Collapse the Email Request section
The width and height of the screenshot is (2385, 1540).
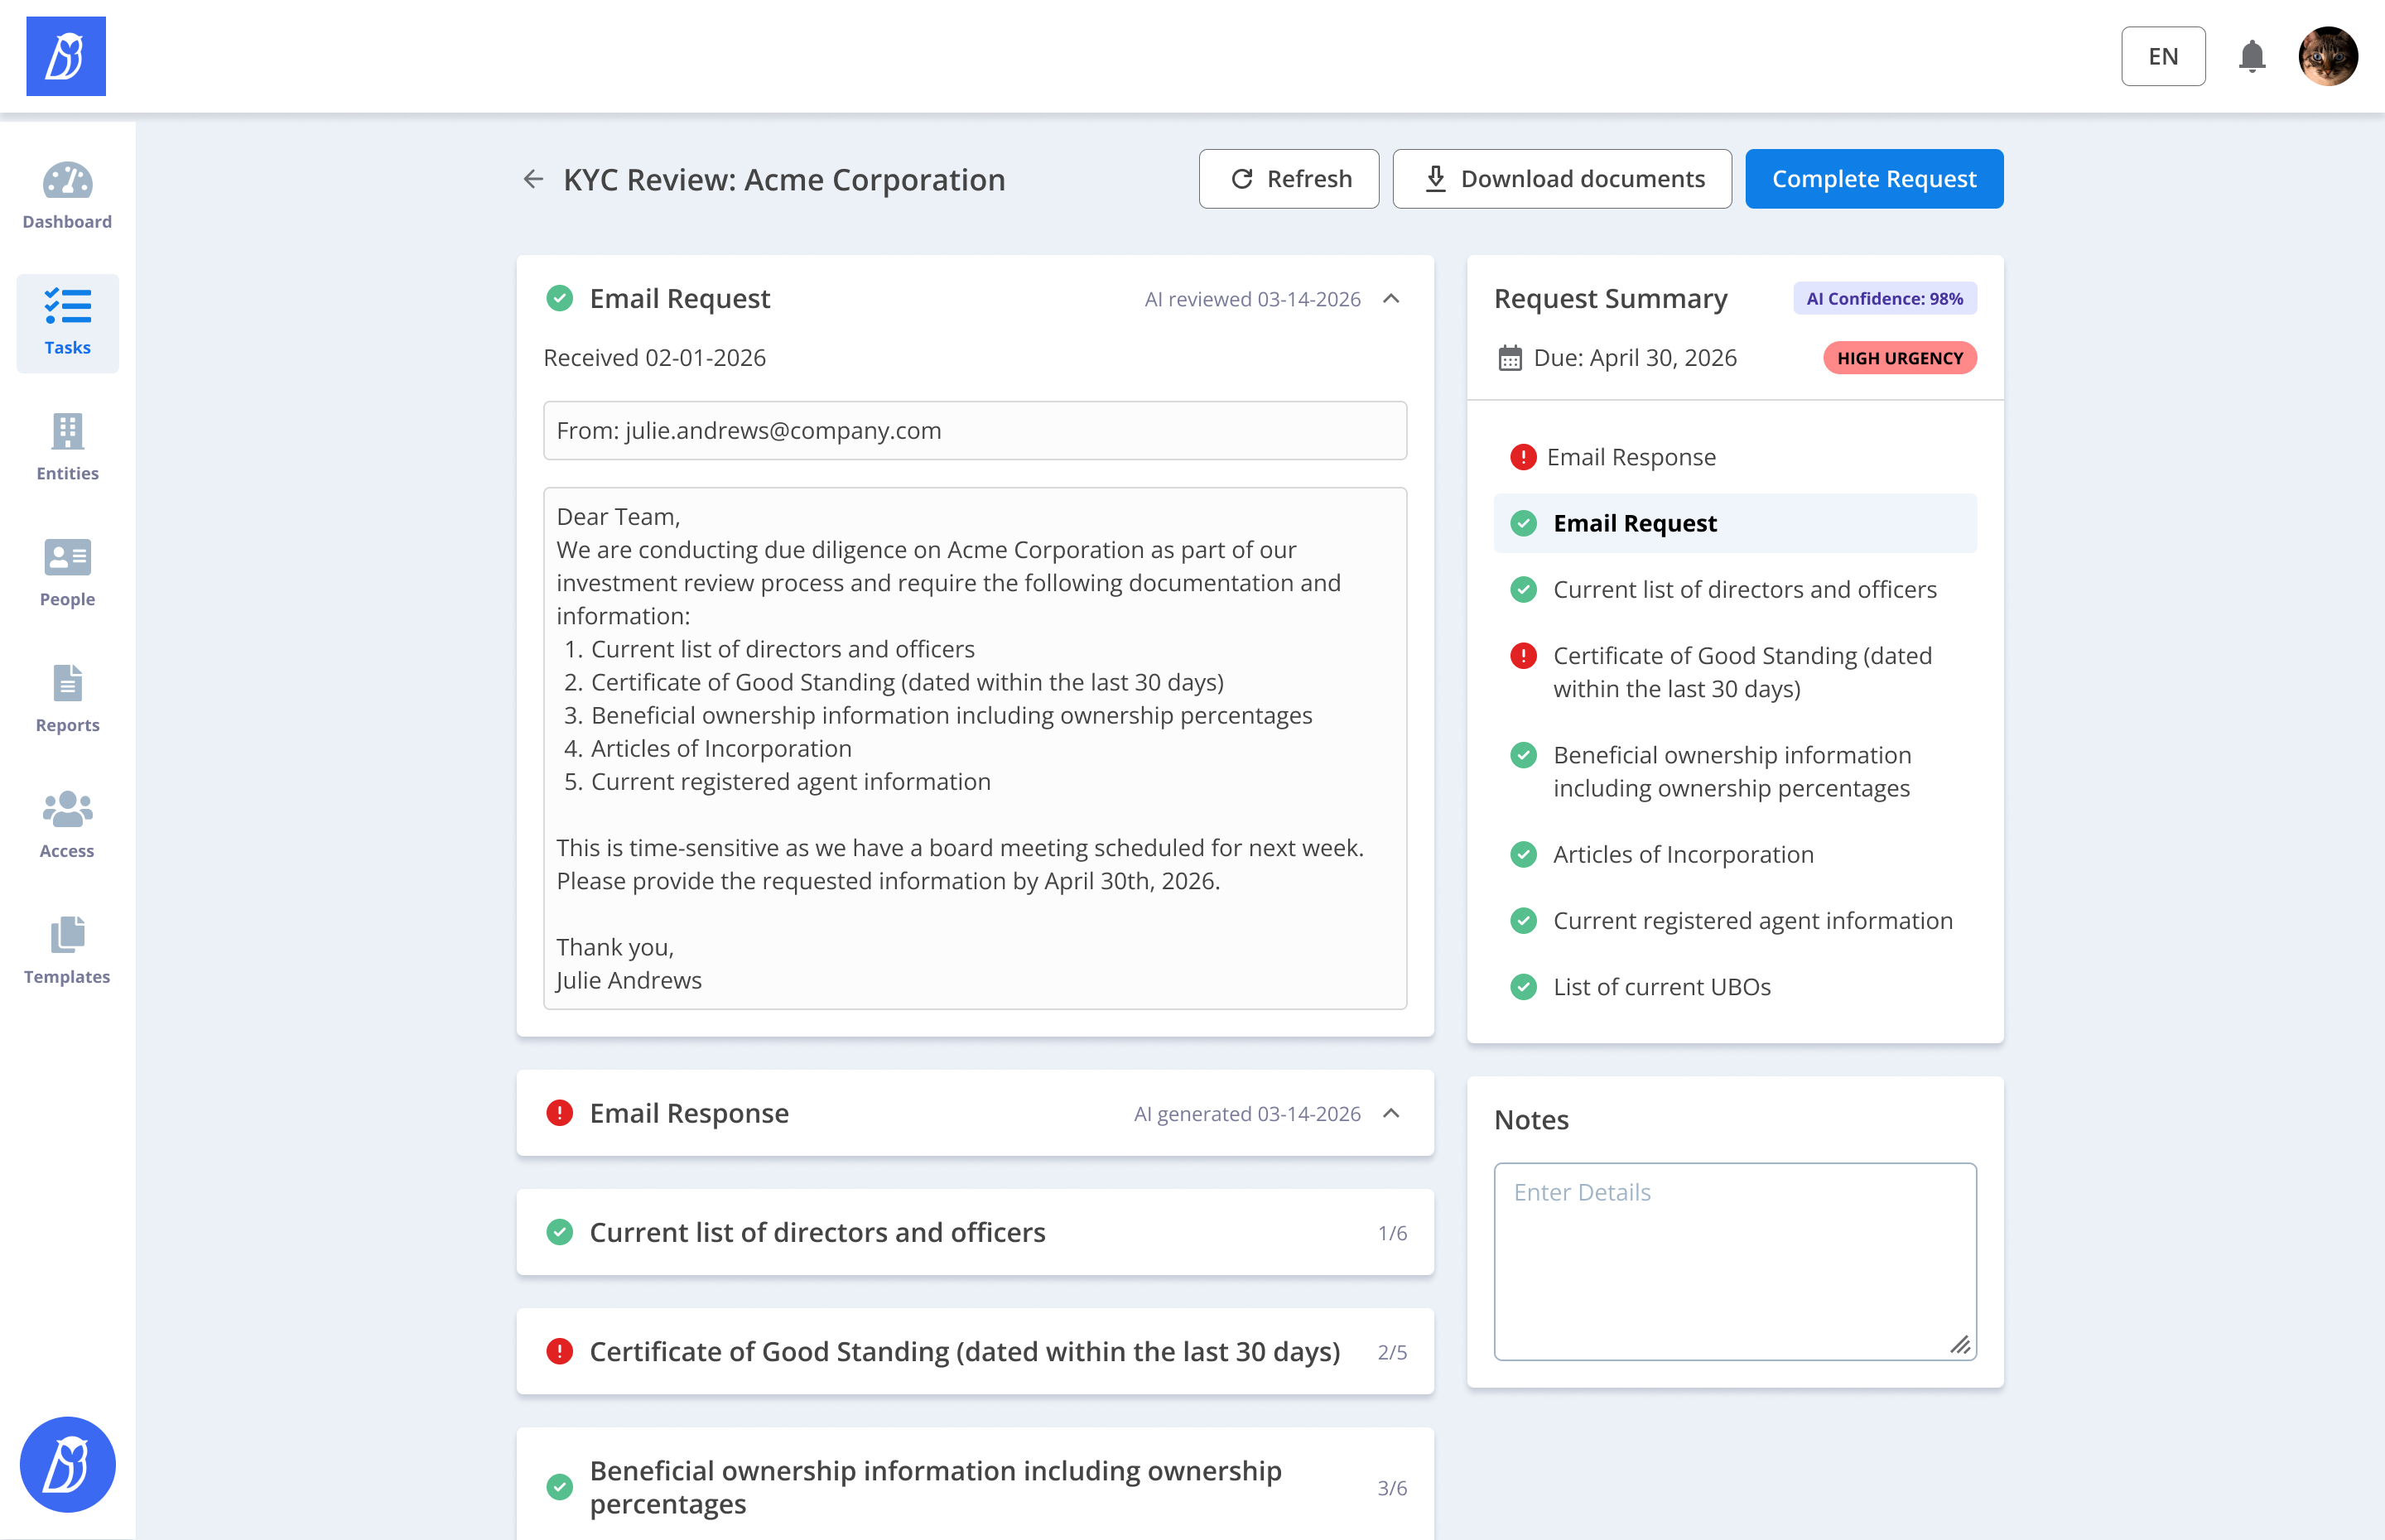point(1391,299)
